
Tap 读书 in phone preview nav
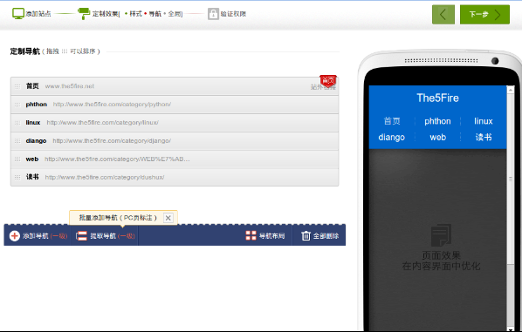(x=484, y=138)
